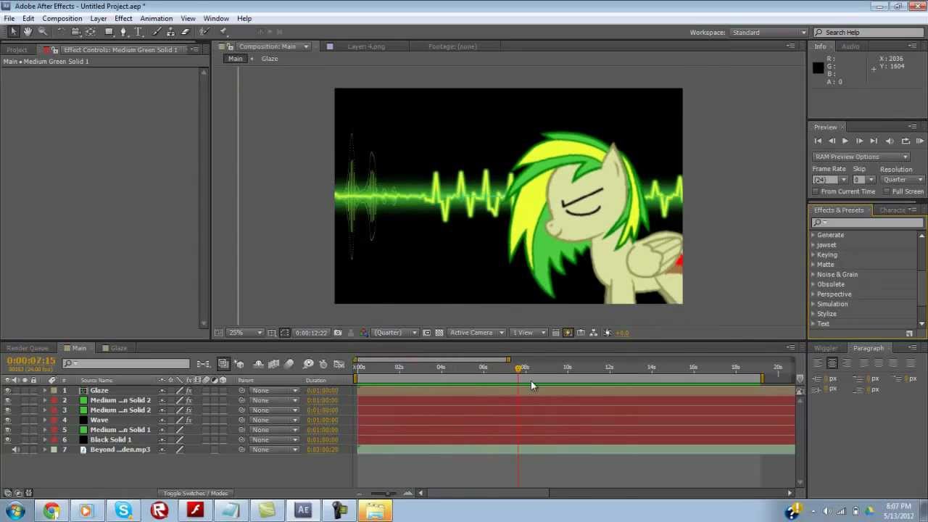Open the File menu
Image resolution: width=928 pixels, height=522 pixels.
(9, 18)
